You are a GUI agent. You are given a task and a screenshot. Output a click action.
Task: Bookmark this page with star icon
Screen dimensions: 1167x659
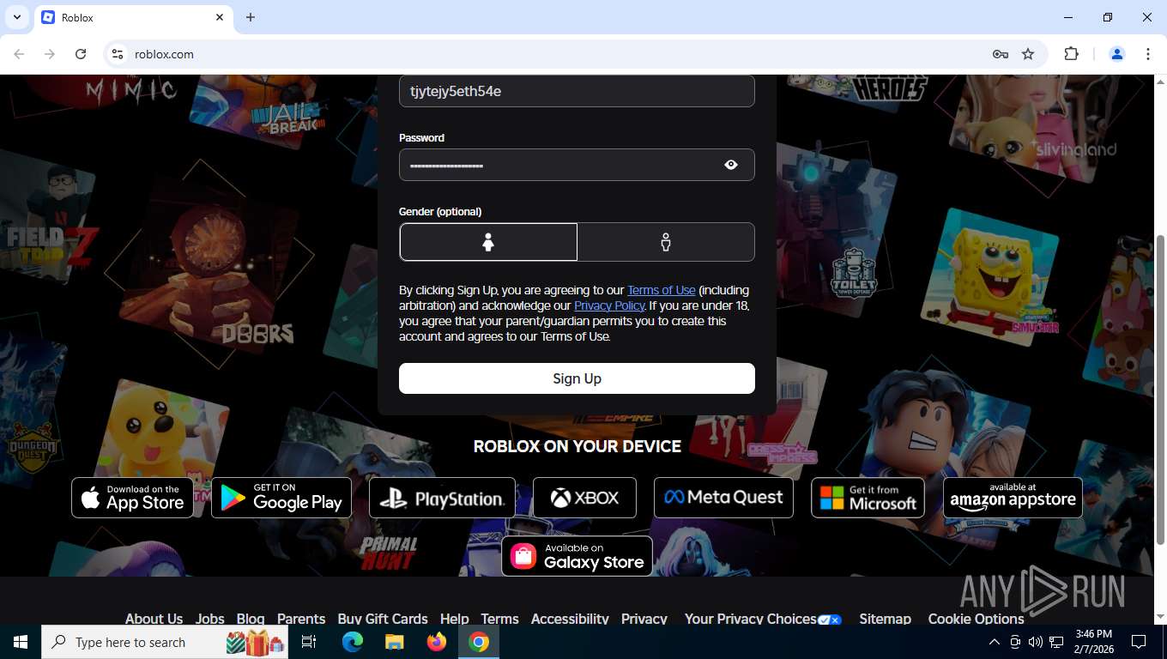point(1028,54)
